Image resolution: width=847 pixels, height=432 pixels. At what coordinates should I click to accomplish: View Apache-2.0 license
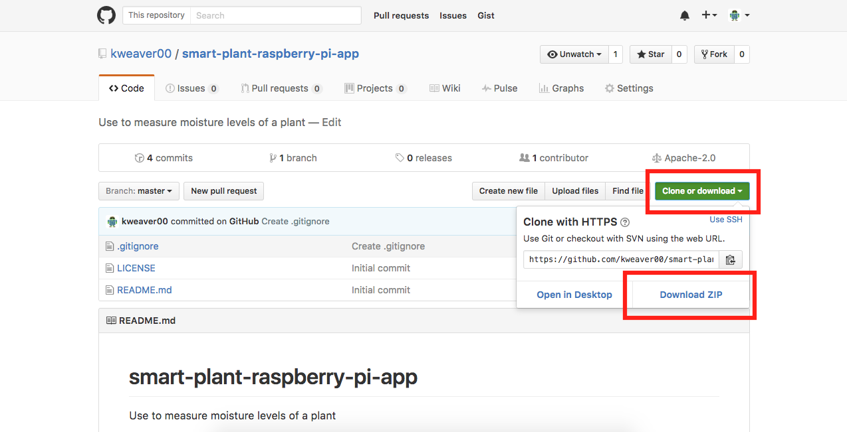click(684, 158)
